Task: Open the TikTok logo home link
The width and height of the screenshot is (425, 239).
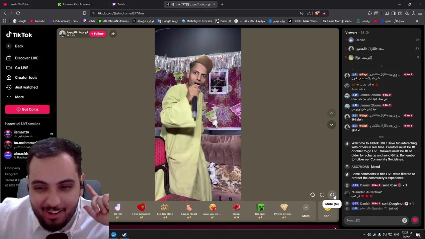Action: click(x=19, y=35)
